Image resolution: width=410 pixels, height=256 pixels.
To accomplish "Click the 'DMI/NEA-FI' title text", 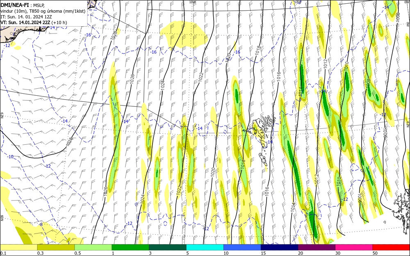I will pos(15,4).
